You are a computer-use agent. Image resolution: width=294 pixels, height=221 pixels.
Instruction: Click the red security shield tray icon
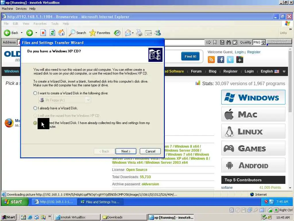click(x=266, y=202)
